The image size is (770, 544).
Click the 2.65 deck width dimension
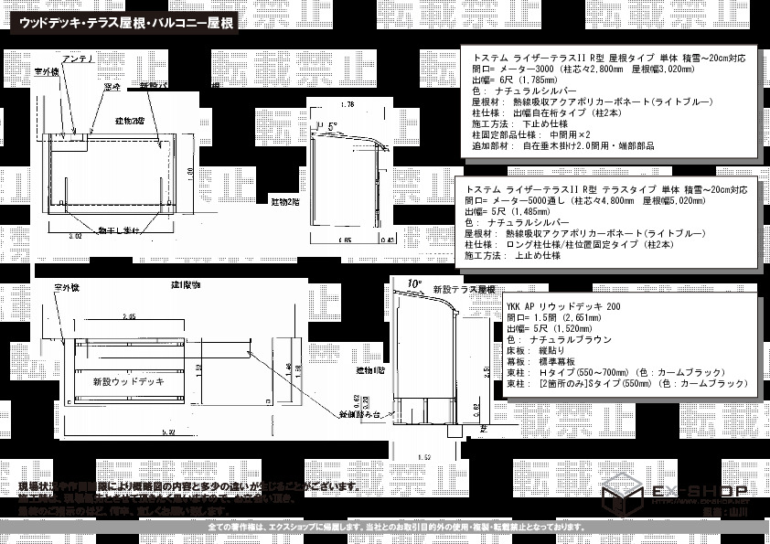click(129, 316)
